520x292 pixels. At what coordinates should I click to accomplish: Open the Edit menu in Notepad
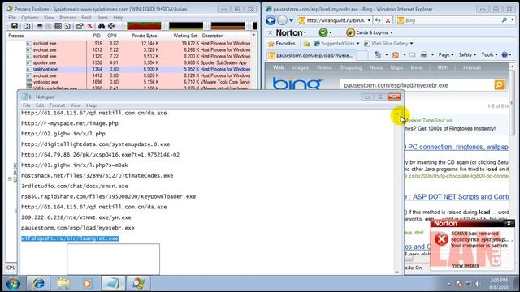[x=40, y=105]
